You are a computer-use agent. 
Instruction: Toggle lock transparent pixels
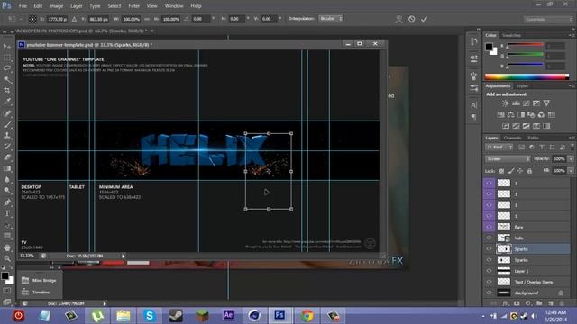point(501,171)
